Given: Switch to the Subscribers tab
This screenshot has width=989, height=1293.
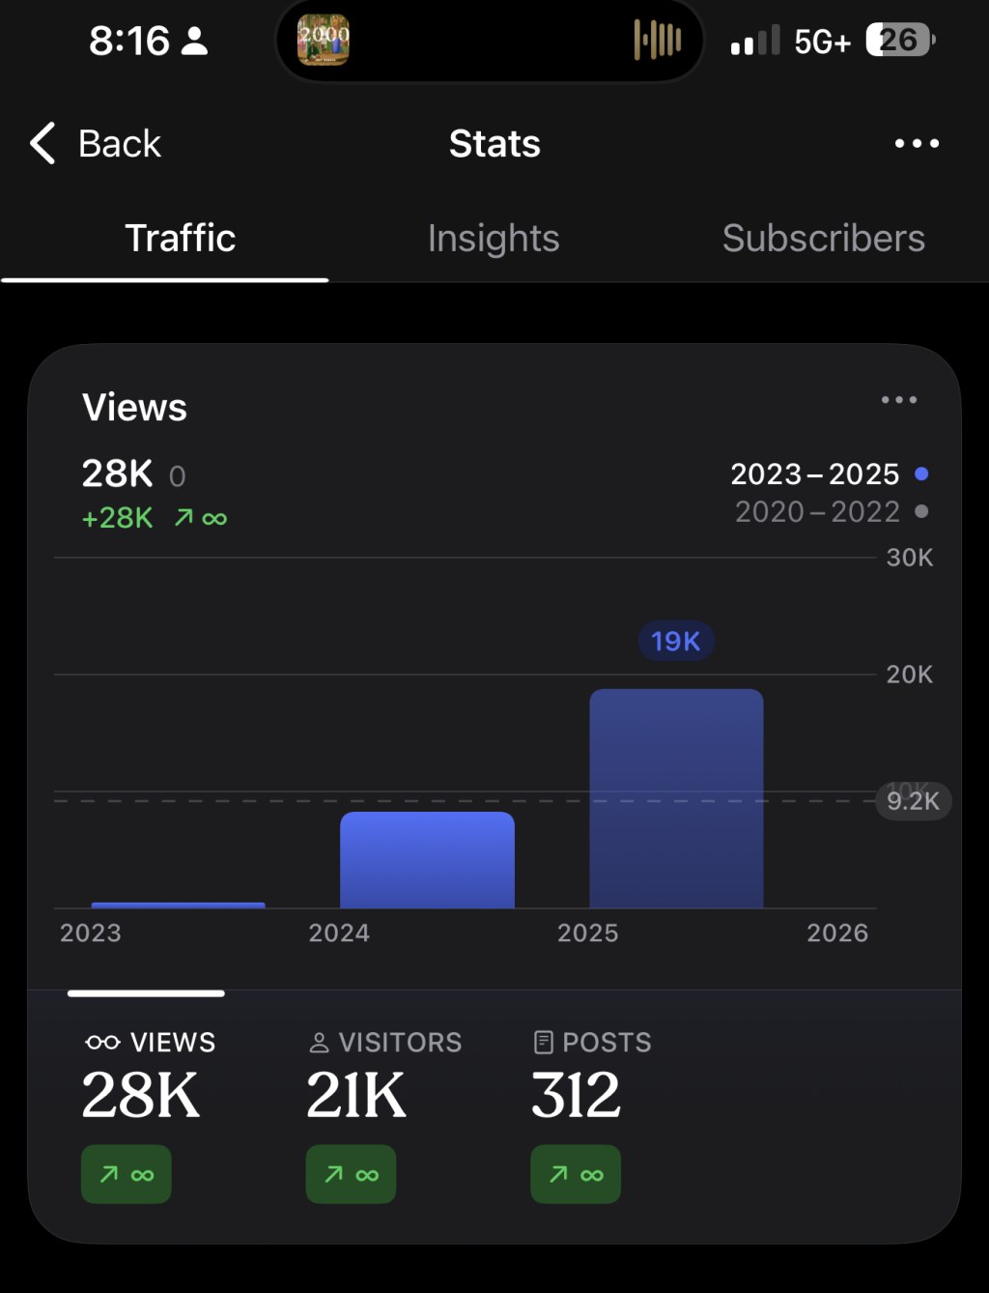Looking at the screenshot, I should [x=823, y=239].
